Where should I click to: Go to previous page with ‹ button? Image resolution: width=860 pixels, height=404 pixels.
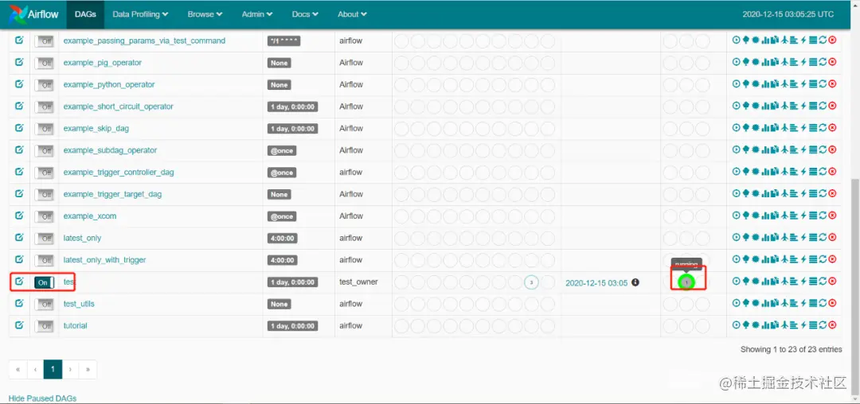point(35,369)
